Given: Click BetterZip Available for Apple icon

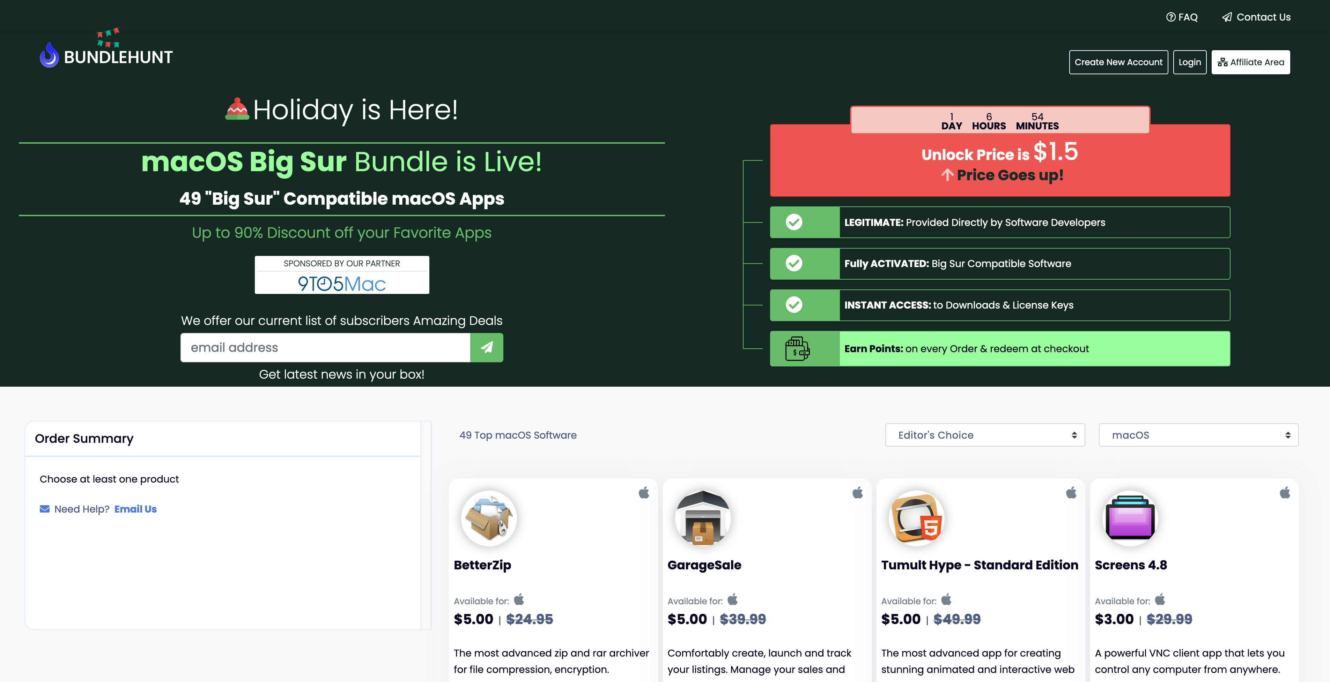Looking at the screenshot, I should point(519,599).
